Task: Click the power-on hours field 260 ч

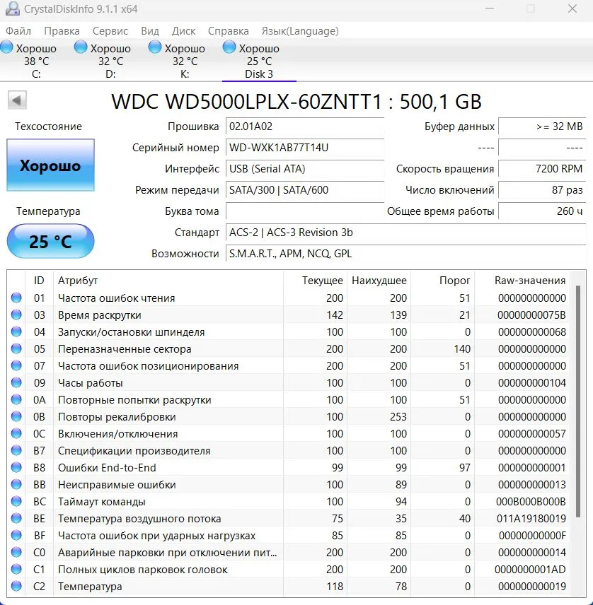Action: tap(542, 211)
